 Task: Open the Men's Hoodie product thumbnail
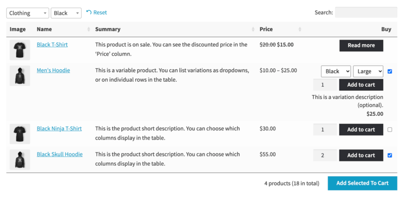pos(20,76)
